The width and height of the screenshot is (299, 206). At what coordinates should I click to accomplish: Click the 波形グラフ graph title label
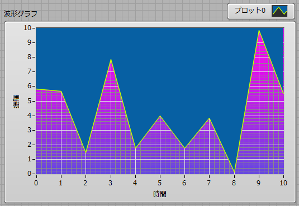point(21,14)
